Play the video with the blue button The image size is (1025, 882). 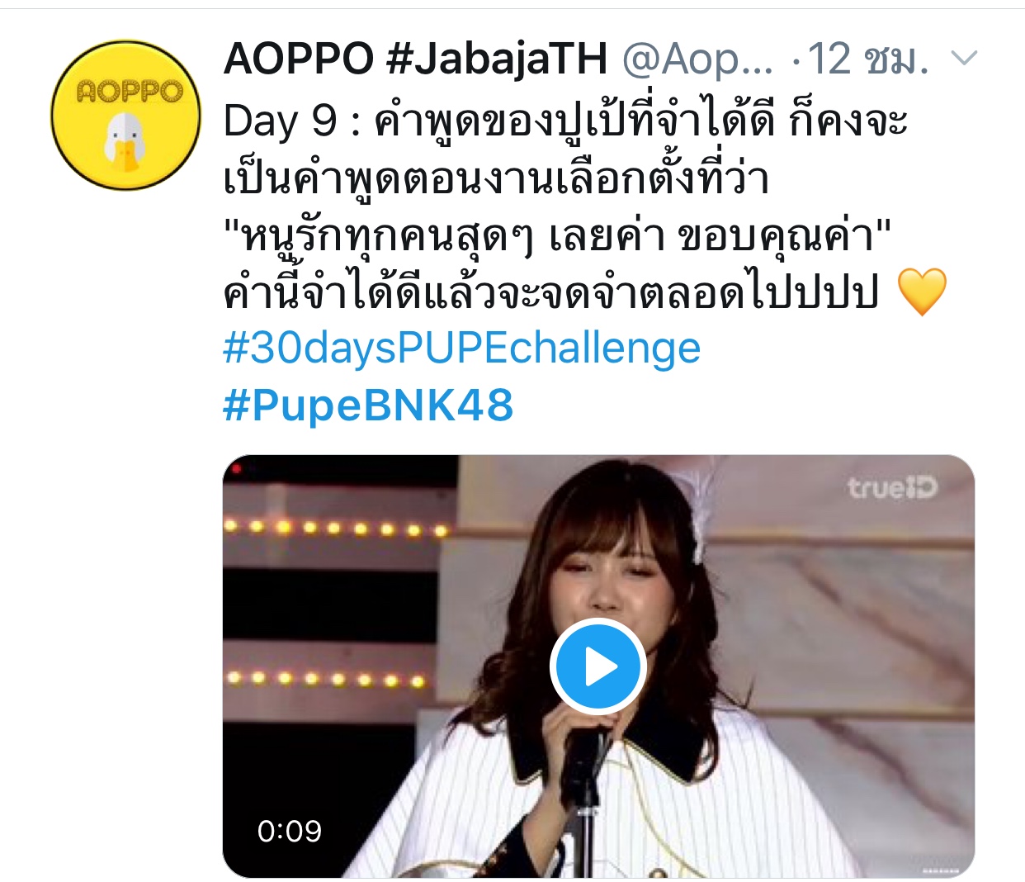click(x=598, y=666)
